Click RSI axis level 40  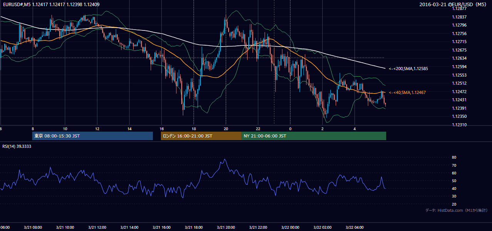click(454, 188)
